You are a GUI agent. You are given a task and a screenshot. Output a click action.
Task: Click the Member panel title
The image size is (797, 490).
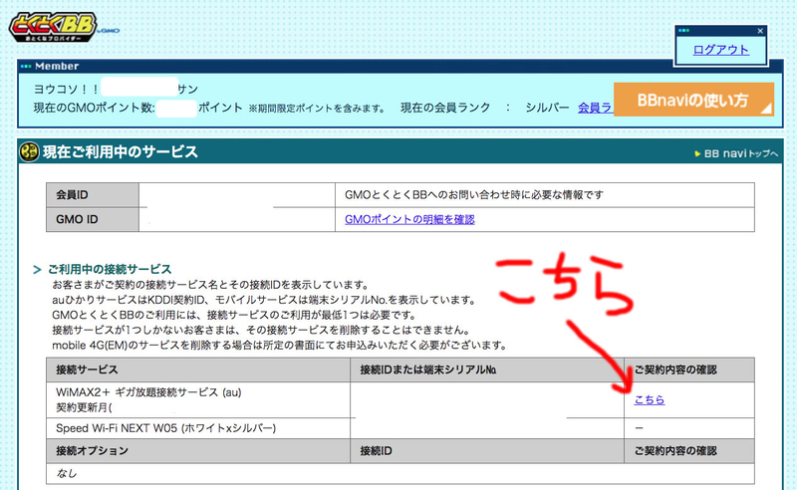coord(57,66)
